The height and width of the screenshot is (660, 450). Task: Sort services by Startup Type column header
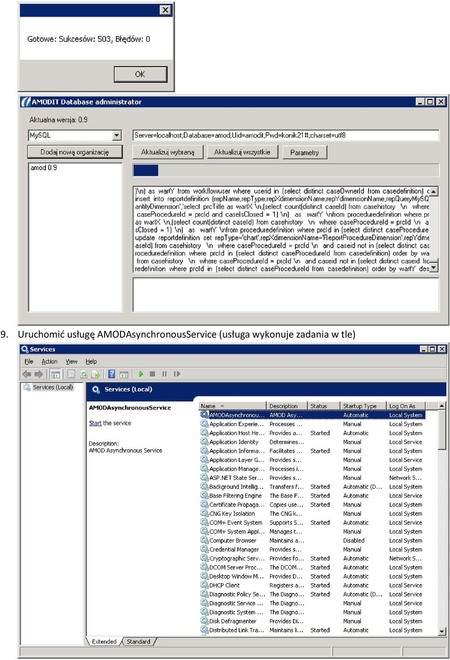point(363,406)
